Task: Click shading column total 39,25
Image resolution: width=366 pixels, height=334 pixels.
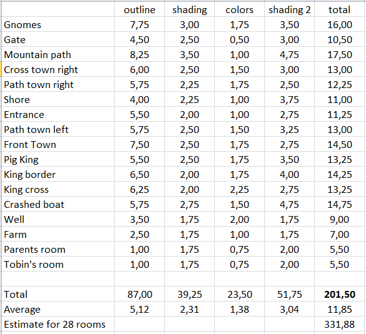Action: coord(189,294)
